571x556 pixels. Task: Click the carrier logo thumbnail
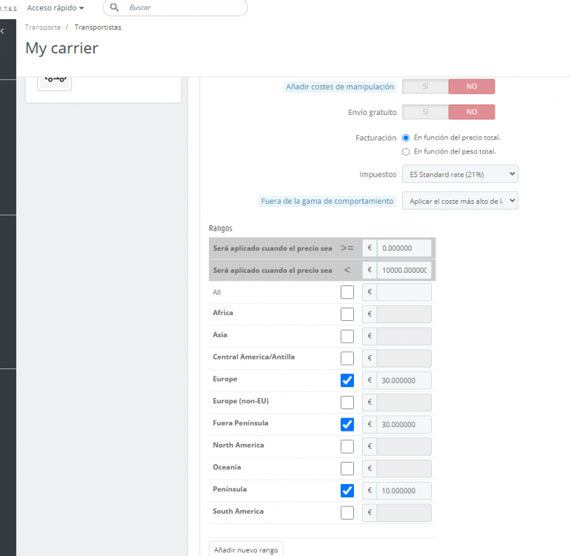[x=55, y=83]
